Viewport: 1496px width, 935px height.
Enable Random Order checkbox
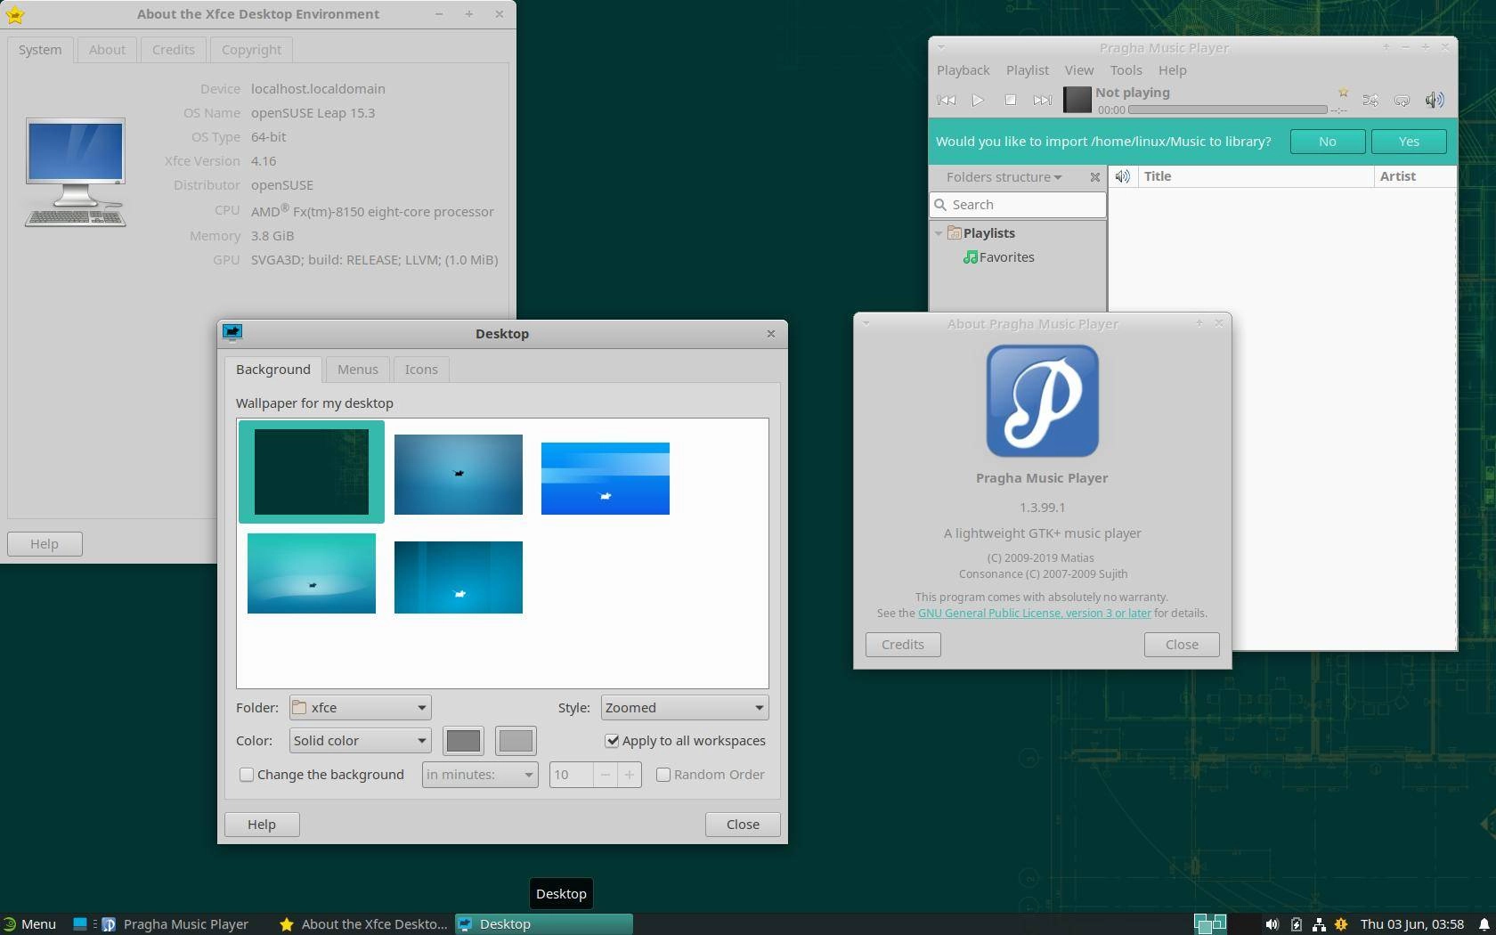pyautogui.click(x=663, y=775)
